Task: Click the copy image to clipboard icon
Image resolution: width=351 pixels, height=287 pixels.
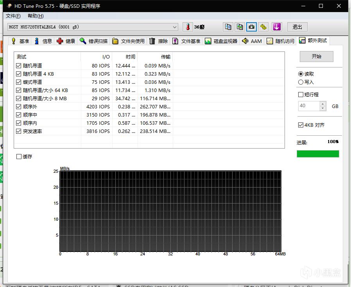Action: coord(239,27)
